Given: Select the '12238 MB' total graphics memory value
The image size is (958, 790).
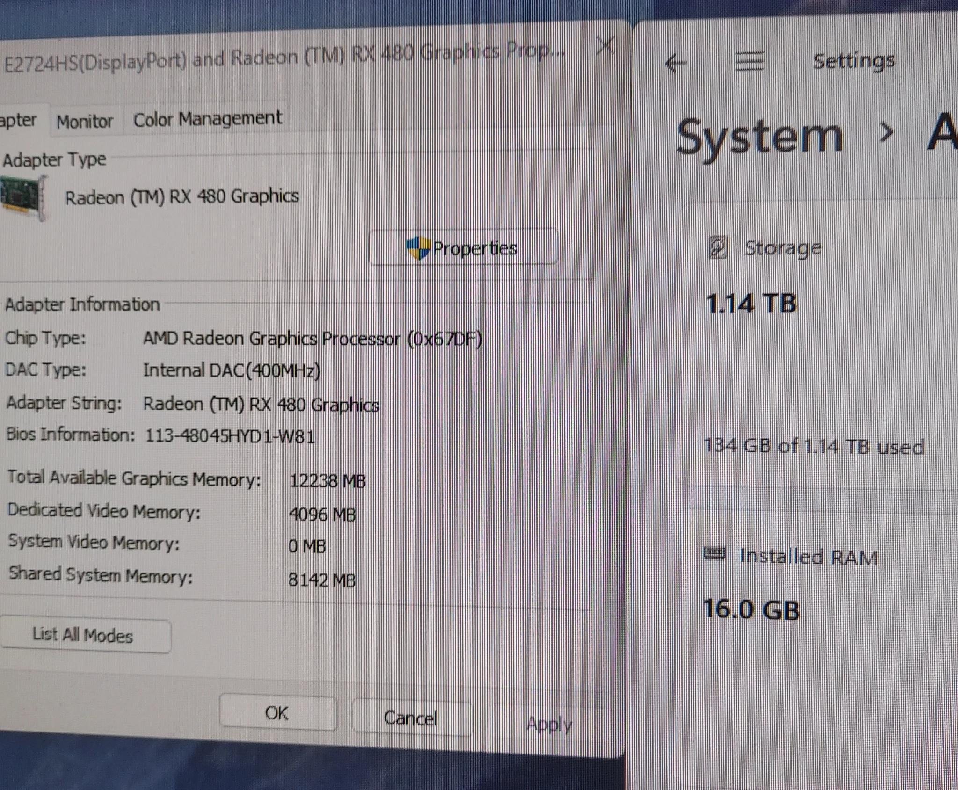Looking at the screenshot, I should click(x=327, y=481).
